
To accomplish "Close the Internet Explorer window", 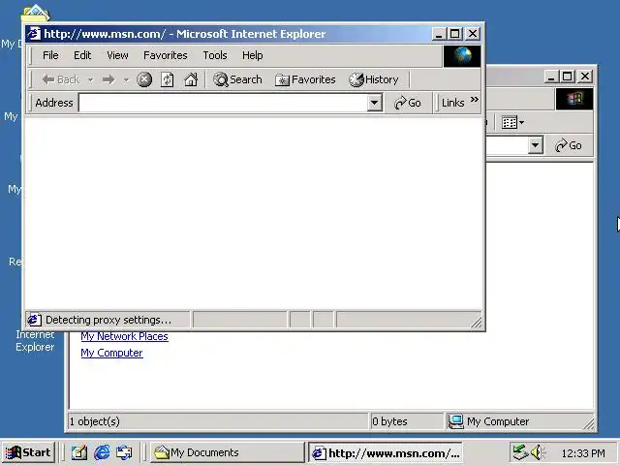I will (473, 34).
